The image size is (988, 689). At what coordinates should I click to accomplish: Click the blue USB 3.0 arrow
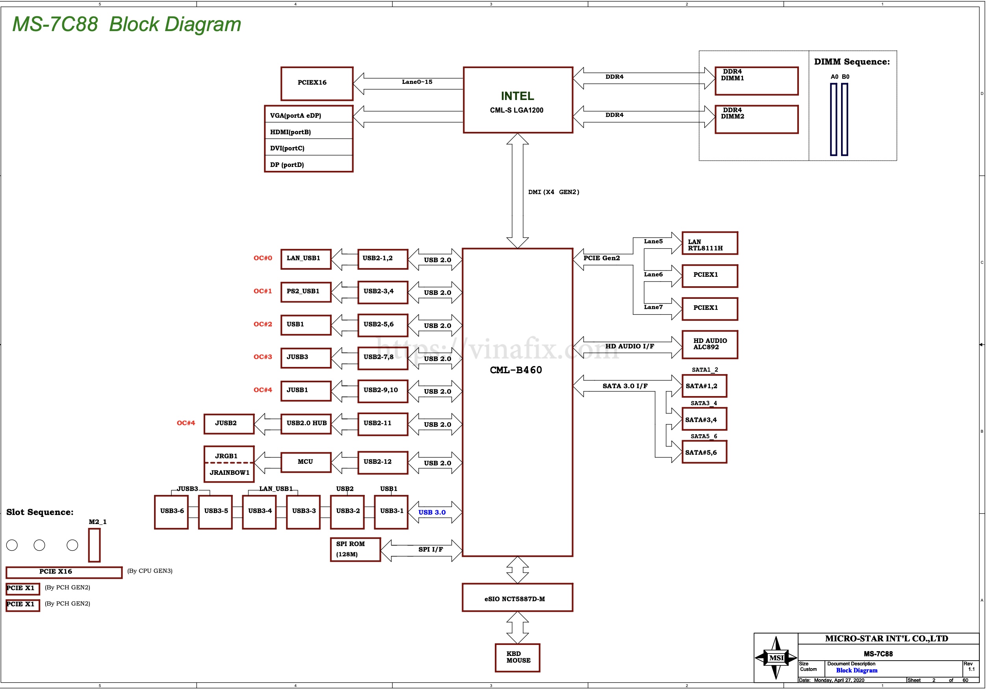click(434, 512)
